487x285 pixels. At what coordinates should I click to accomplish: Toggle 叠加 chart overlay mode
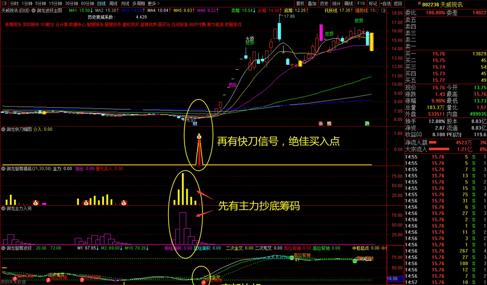312,4
